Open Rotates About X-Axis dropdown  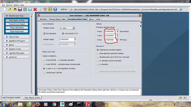point(74,28)
